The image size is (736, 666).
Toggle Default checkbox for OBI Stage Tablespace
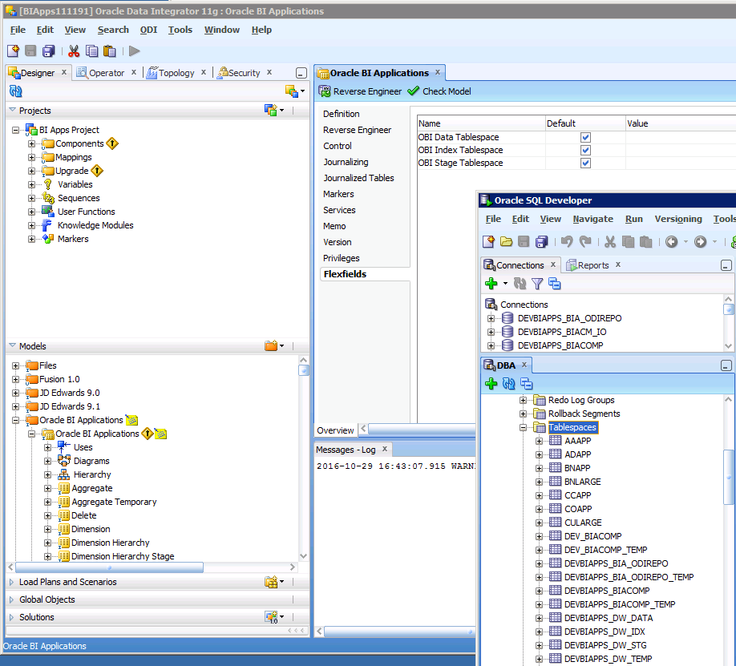point(585,163)
